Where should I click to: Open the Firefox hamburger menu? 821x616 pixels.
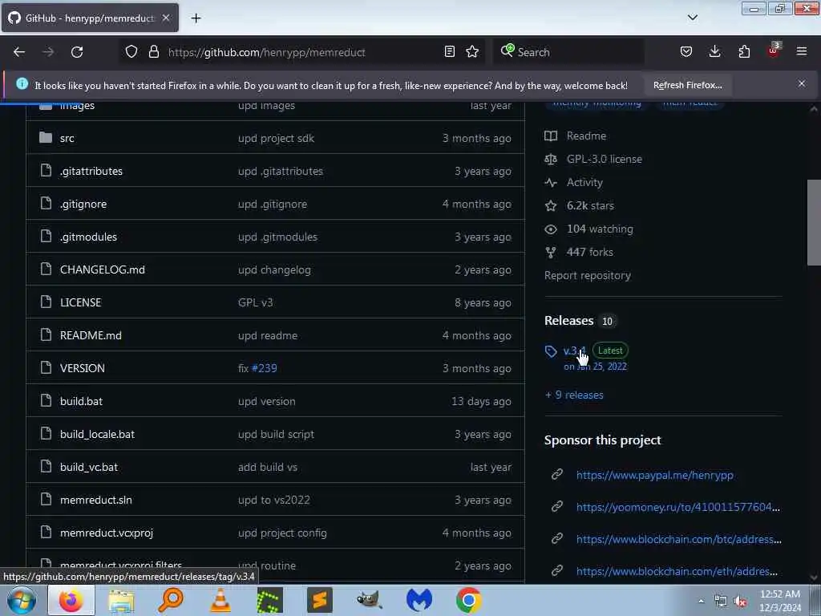point(802,52)
